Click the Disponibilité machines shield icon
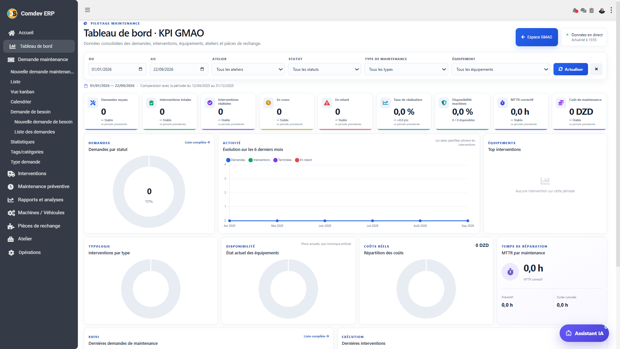Viewport: 620px width, 349px height. pyautogui.click(x=444, y=103)
